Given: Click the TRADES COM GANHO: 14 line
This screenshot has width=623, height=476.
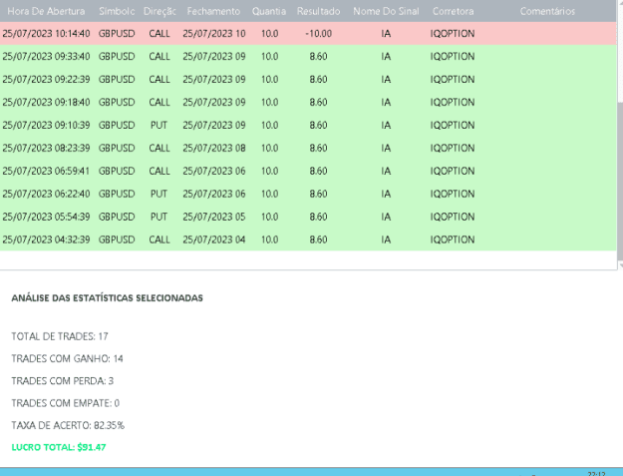Looking at the screenshot, I should 67,358.
